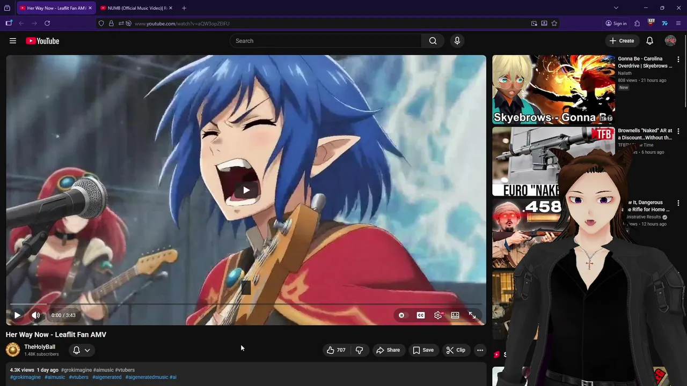
Task: Toggle the autoplay switch in player
Action: click(401, 315)
